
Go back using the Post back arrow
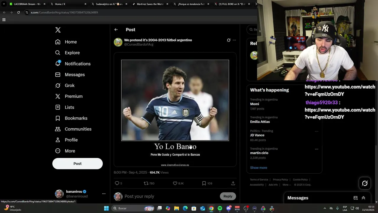[116, 30]
